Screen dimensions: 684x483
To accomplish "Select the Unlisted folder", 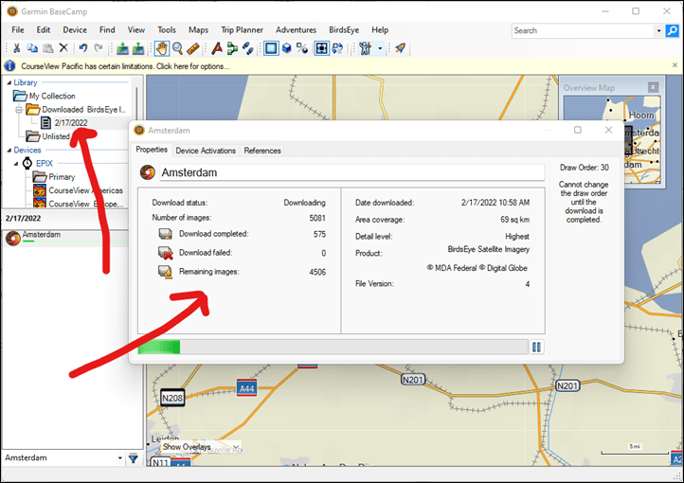I will (47, 136).
